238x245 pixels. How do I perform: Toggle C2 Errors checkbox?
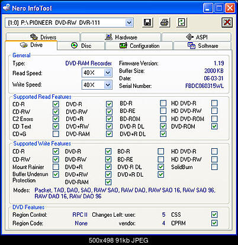pyautogui.click(x=56, y=119)
